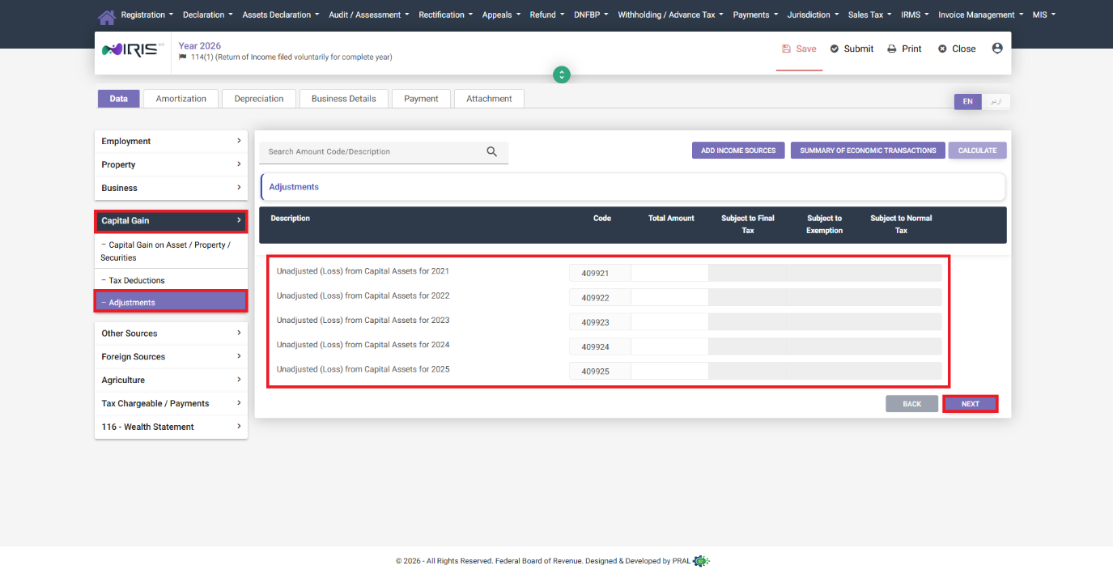Click the IRIS logo
Screen dimensions: 1113x574
point(134,49)
